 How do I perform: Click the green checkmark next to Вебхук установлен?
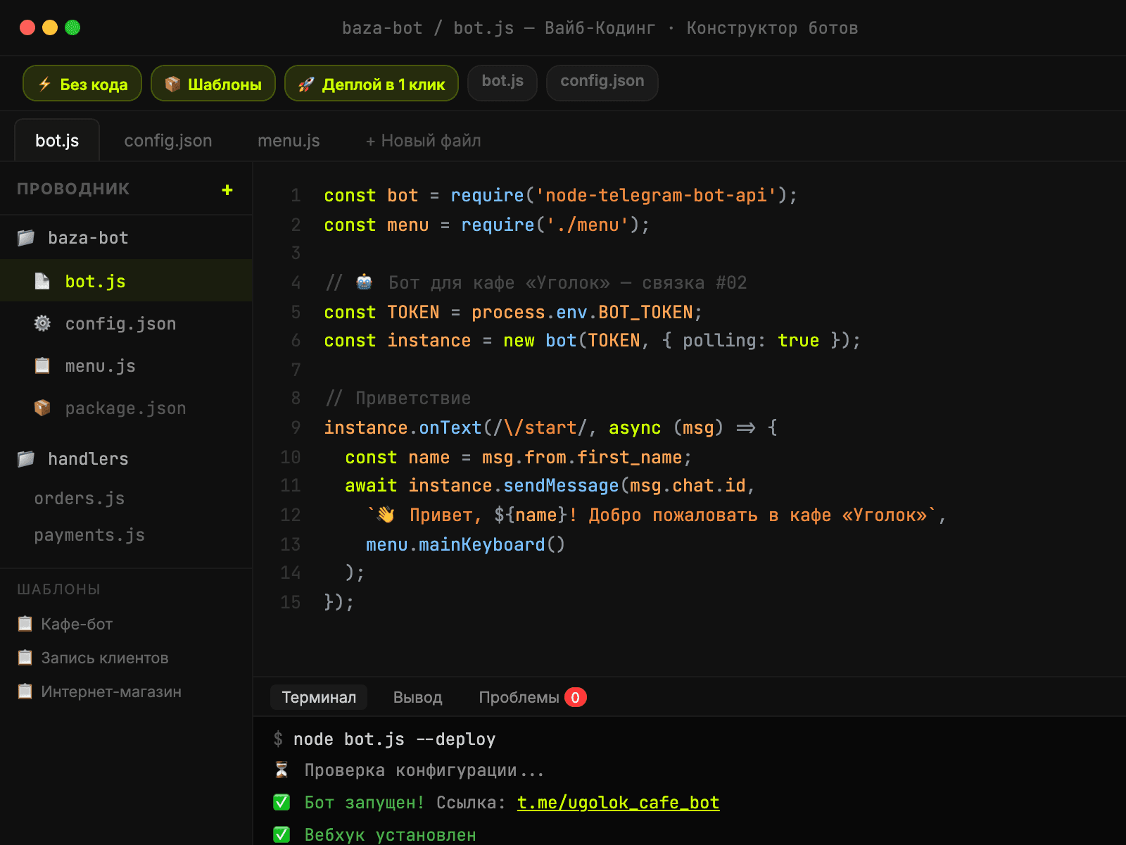tap(281, 834)
